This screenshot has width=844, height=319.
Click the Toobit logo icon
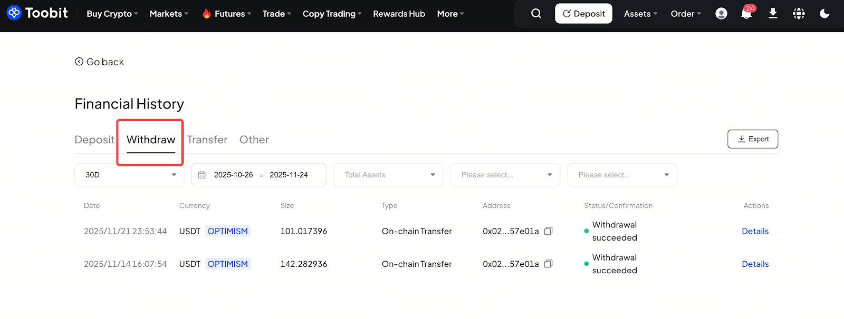14,13
